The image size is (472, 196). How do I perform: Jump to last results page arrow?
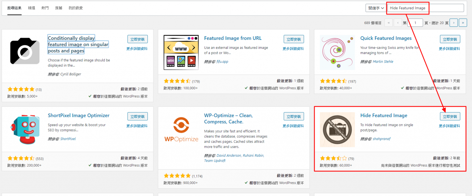463,23
